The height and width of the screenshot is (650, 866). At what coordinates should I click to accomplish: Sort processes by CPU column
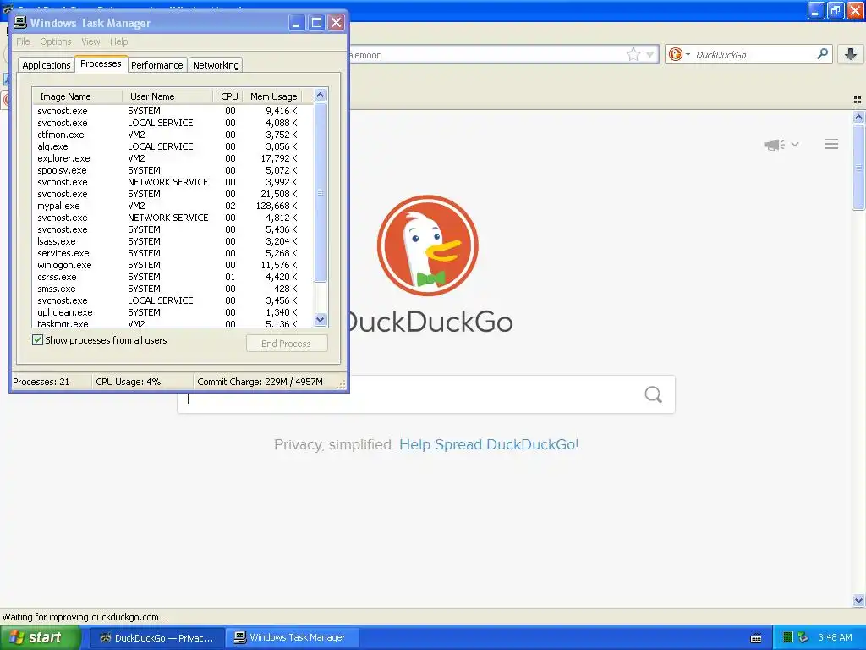(x=228, y=96)
